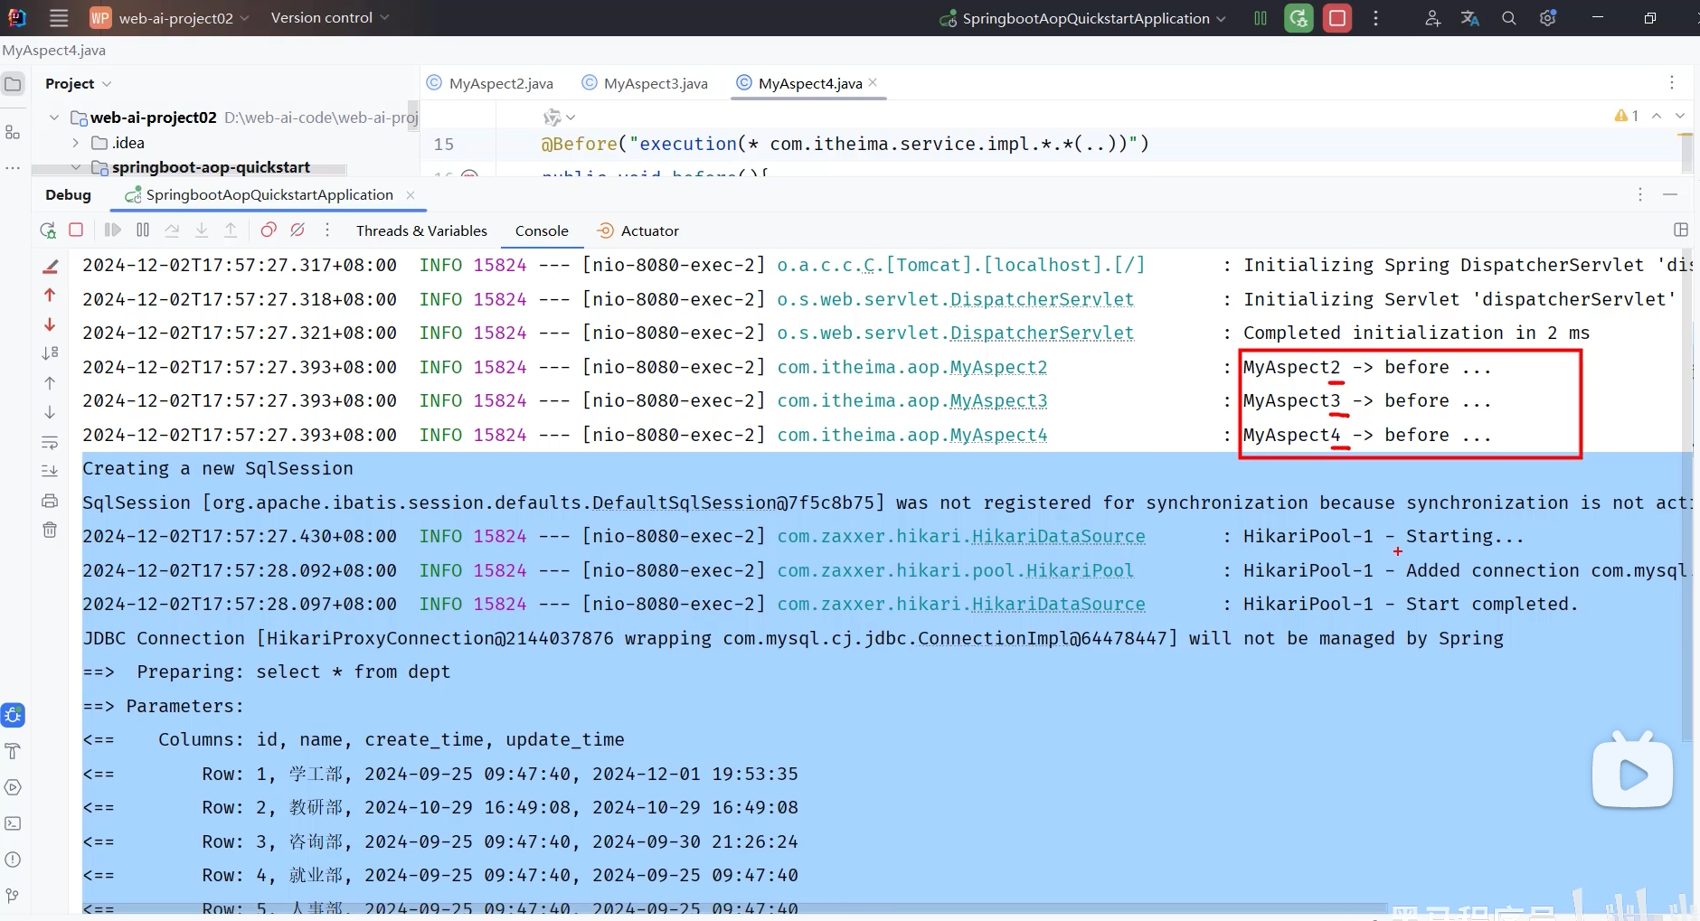This screenshot has width=1700, height=921.
Task: Click the Rerun SpringbootAopQuickstartApplication debug icon in title bar
Action: 1299,18
